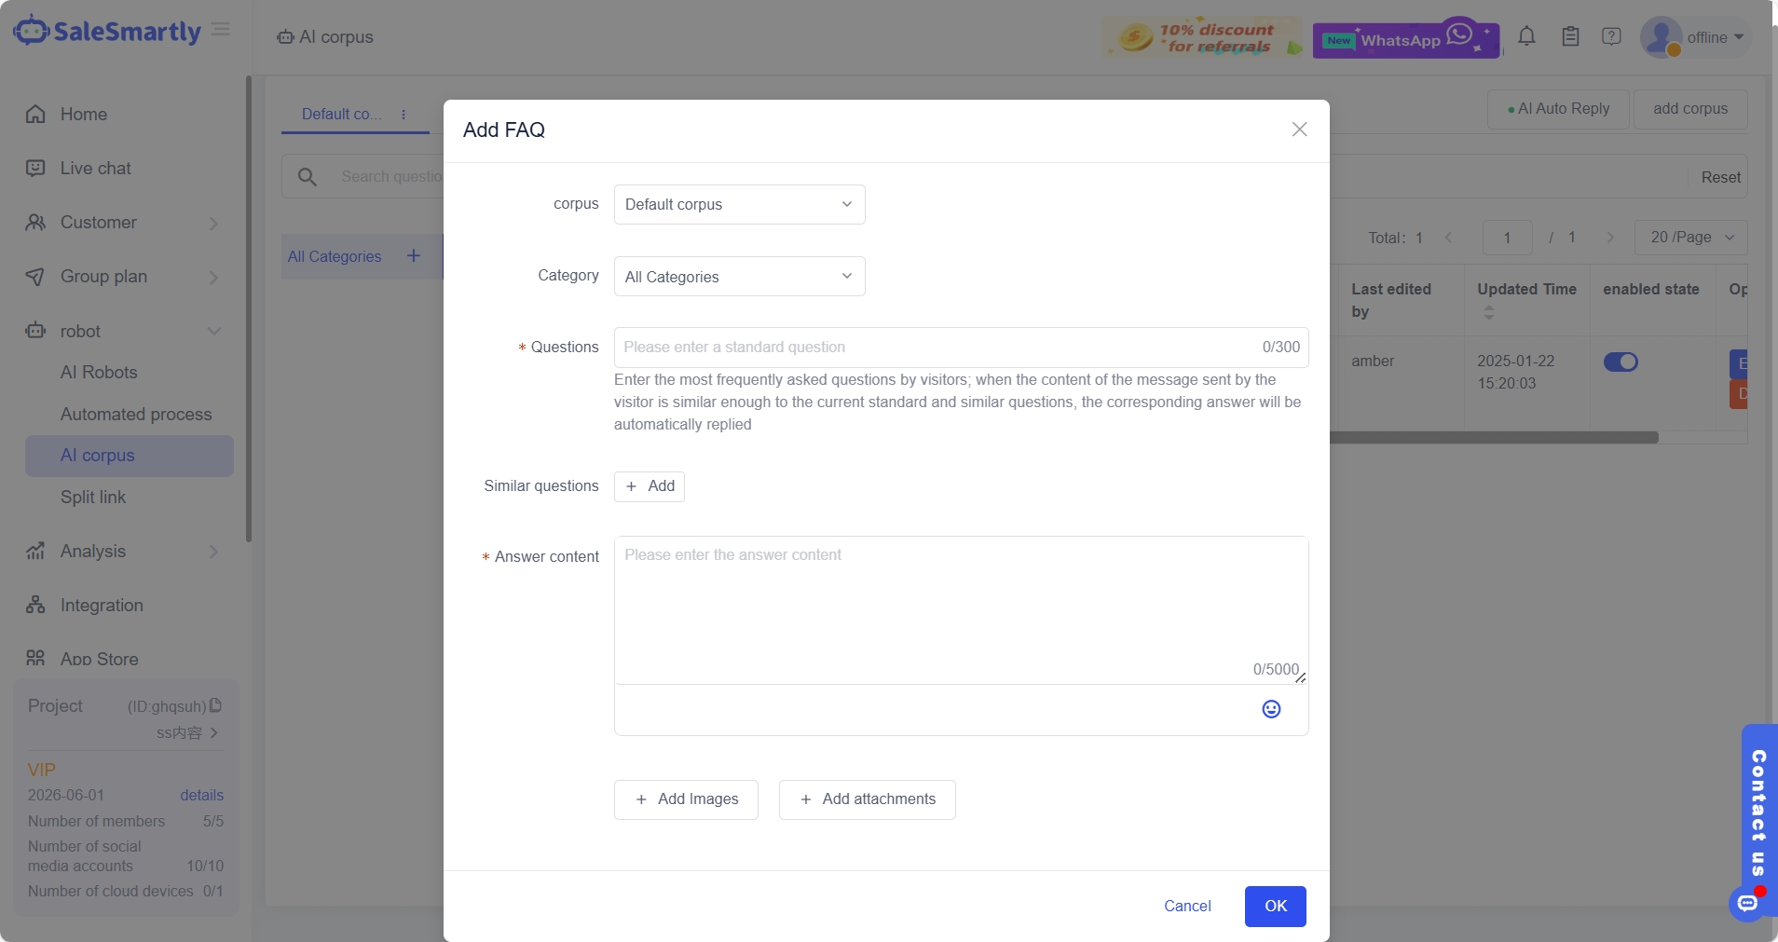Image resolution: width=1778 pixels, height=942 pixels.
Task: Click the OK button to save FAQ
Action: (x=1275, y=906)
